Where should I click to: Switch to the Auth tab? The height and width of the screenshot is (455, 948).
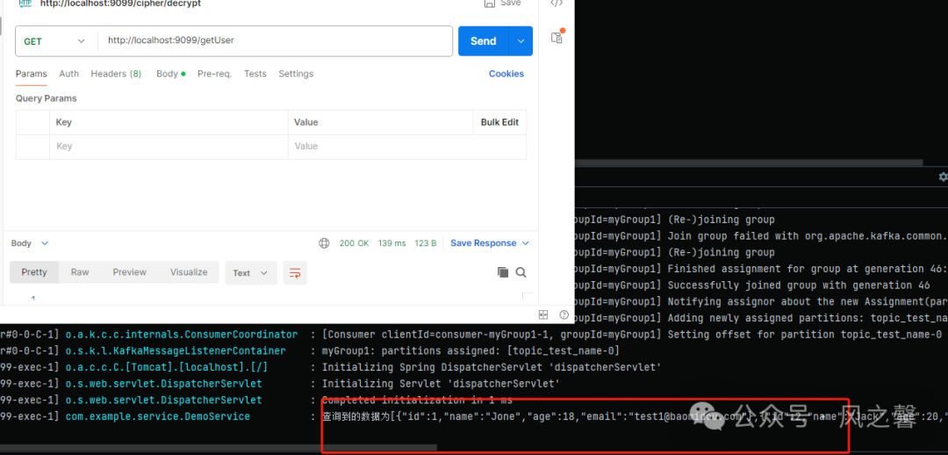tap(69, 74)
